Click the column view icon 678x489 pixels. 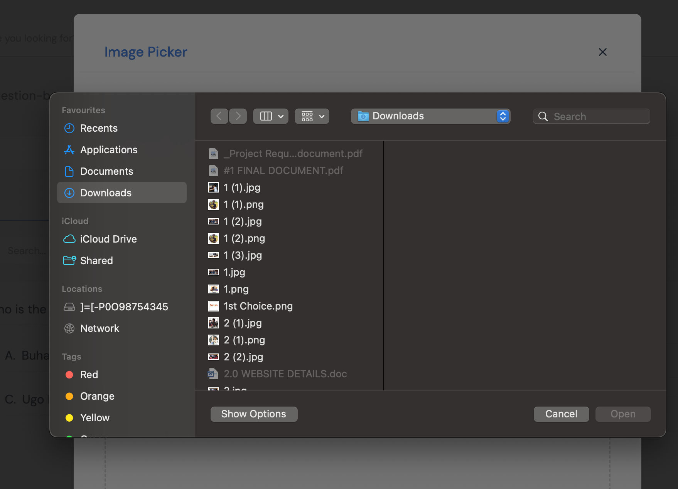(266, 116)
